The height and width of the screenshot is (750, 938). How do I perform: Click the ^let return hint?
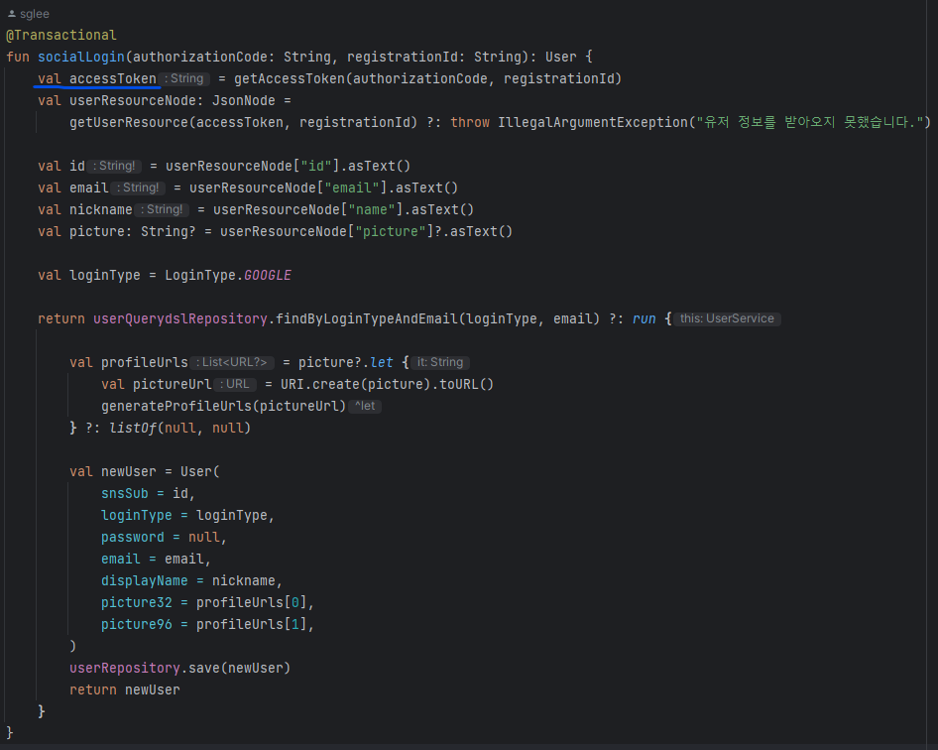pos(364,406)
